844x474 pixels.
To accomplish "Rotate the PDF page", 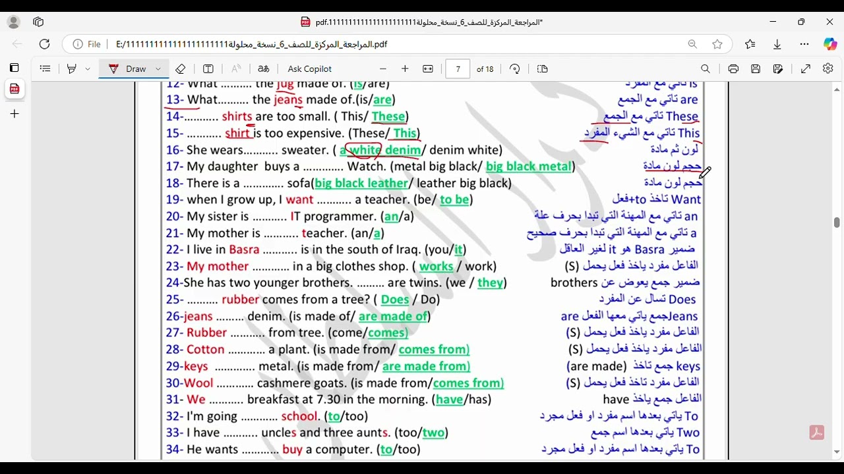I will 515,68.
